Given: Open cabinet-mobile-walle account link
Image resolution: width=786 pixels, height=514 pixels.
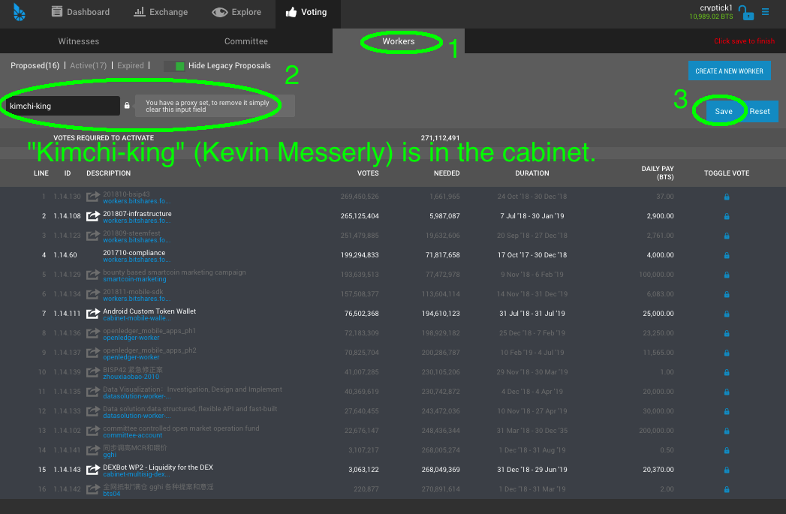Looking at the screenshot, I should pyautogui.click(x=137, y=318).
